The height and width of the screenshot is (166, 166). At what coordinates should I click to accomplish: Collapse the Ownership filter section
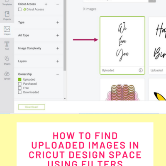tap(58, 74)
